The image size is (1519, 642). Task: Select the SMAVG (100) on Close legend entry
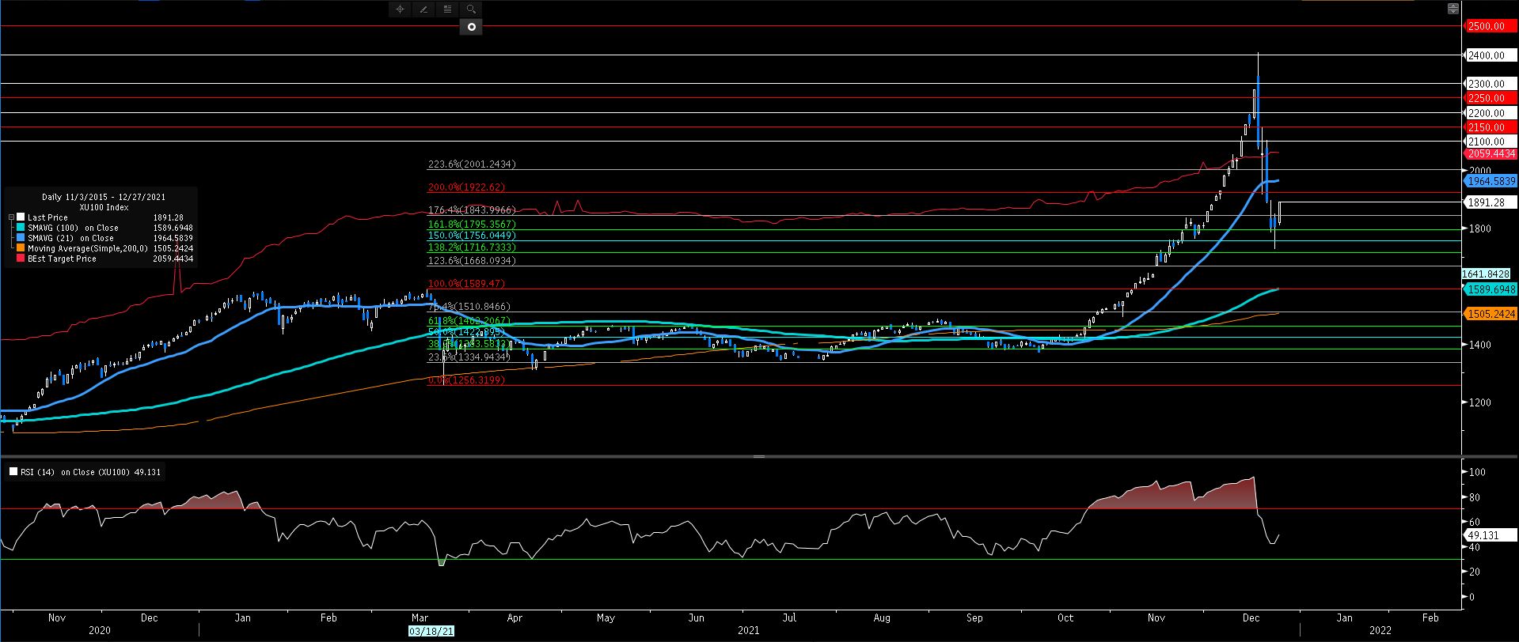tap(73, 228)
